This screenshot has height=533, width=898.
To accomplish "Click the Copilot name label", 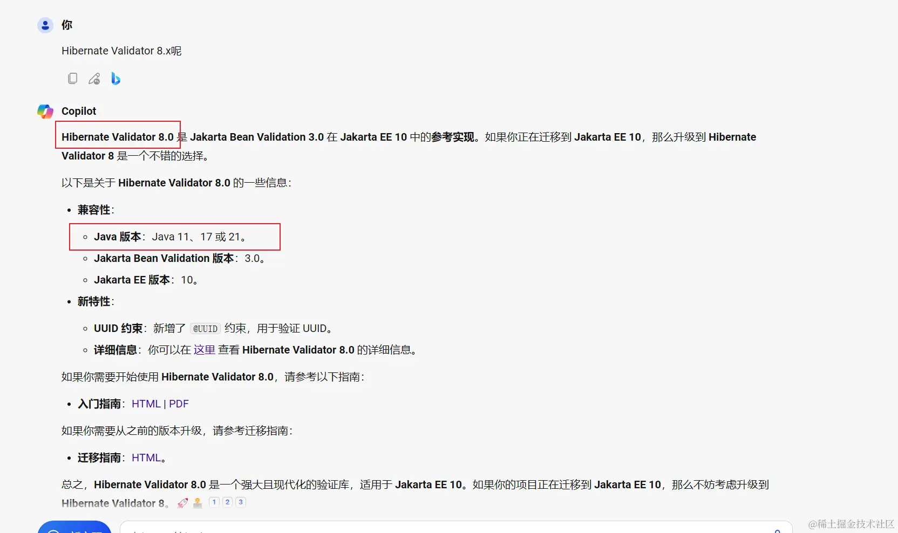I will (x=79, y=111).
